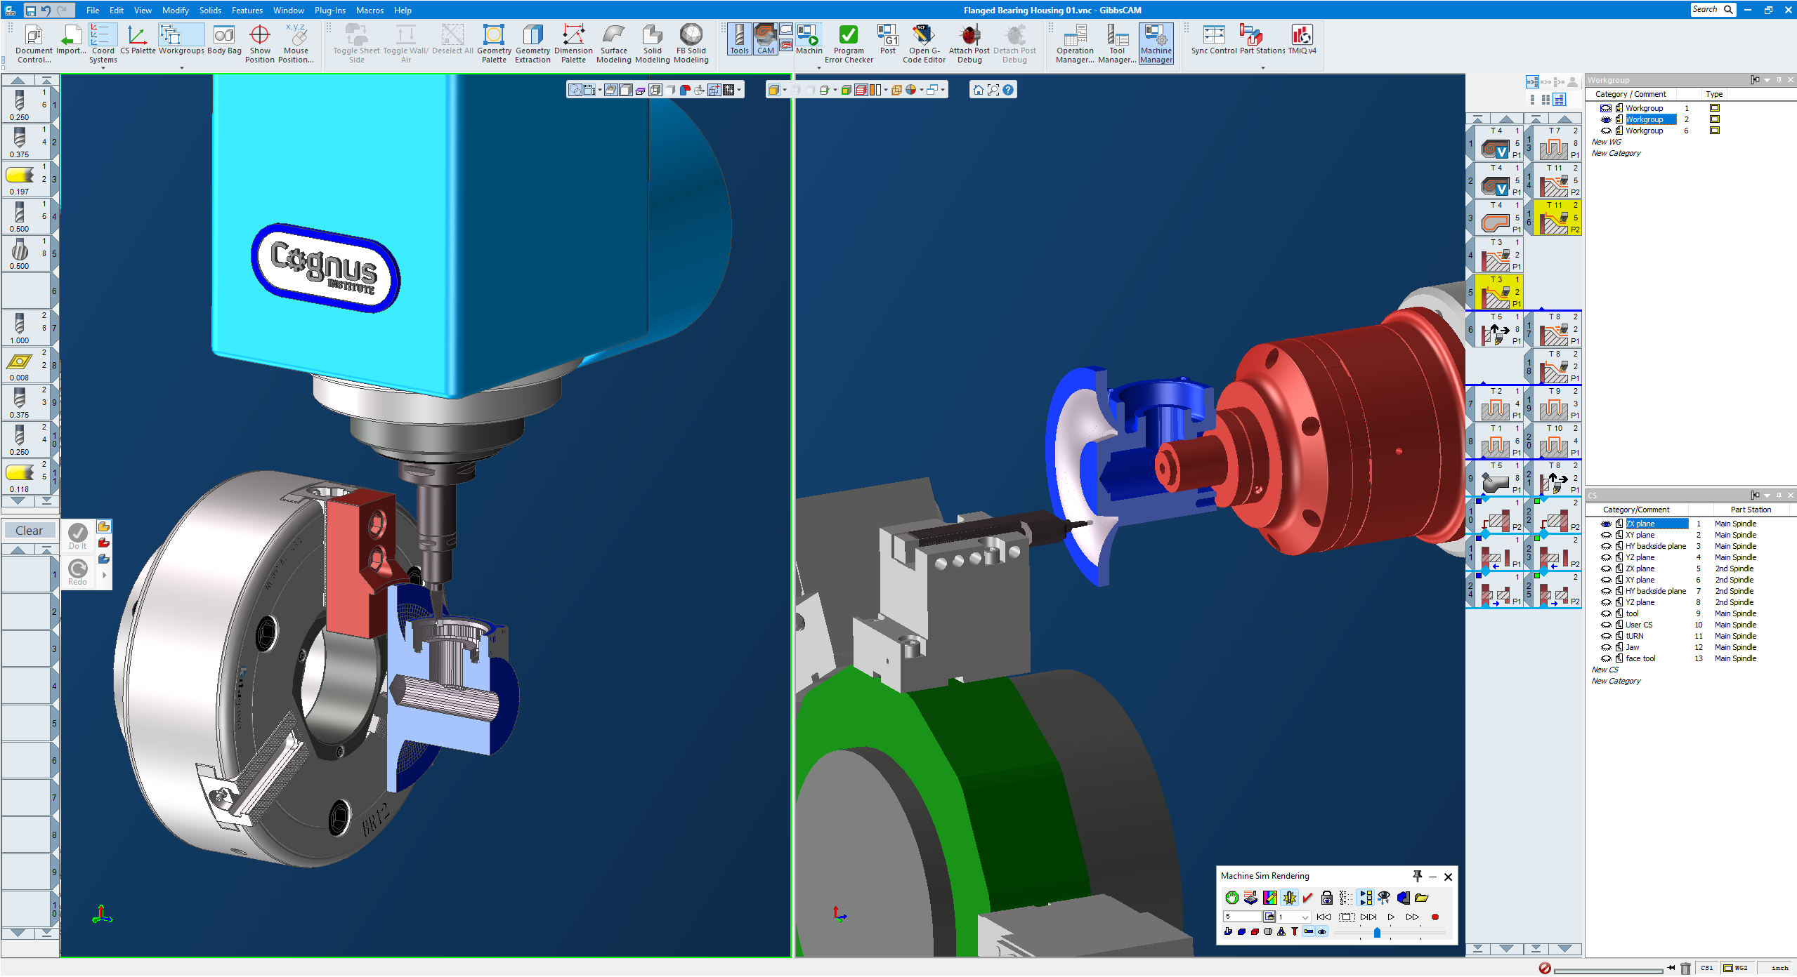The height and width of the screenshot is (977, 1797).
Task: Open the Body Bag
Action: pos(224,39)
